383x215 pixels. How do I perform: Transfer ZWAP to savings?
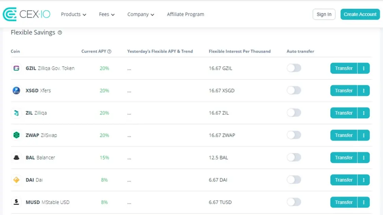344,135
